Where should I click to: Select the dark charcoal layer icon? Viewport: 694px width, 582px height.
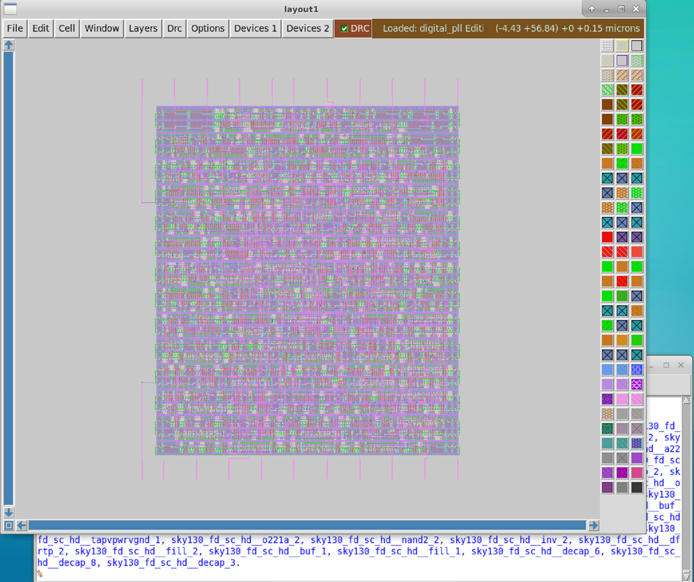tap(637, 487)
